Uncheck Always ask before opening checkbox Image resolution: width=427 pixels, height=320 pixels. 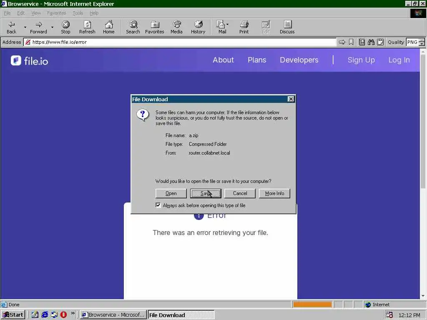pos(158,205)
